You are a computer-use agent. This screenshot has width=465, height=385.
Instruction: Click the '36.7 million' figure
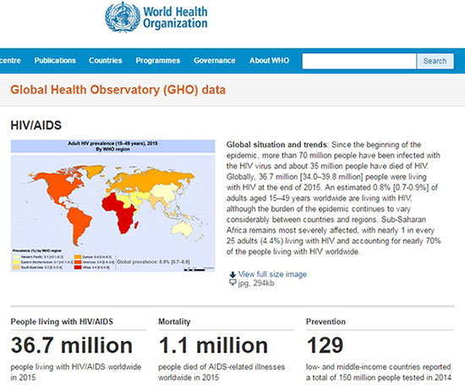point(72,345)
